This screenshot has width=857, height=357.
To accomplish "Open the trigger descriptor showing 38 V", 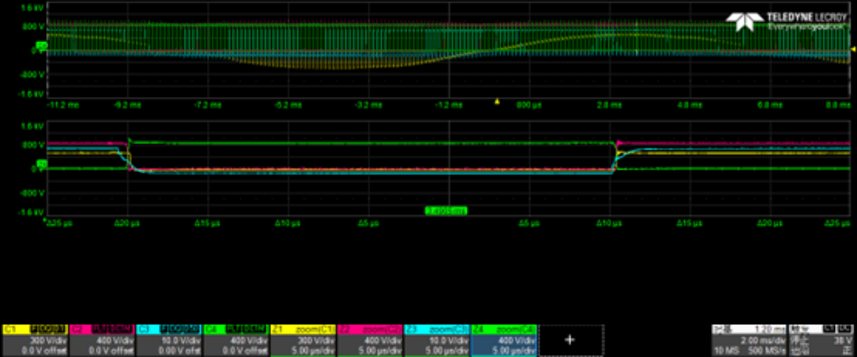I will [822, 340].
